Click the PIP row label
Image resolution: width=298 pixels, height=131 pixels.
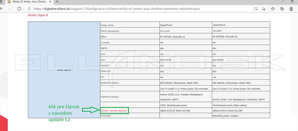[x=102, y=77]
